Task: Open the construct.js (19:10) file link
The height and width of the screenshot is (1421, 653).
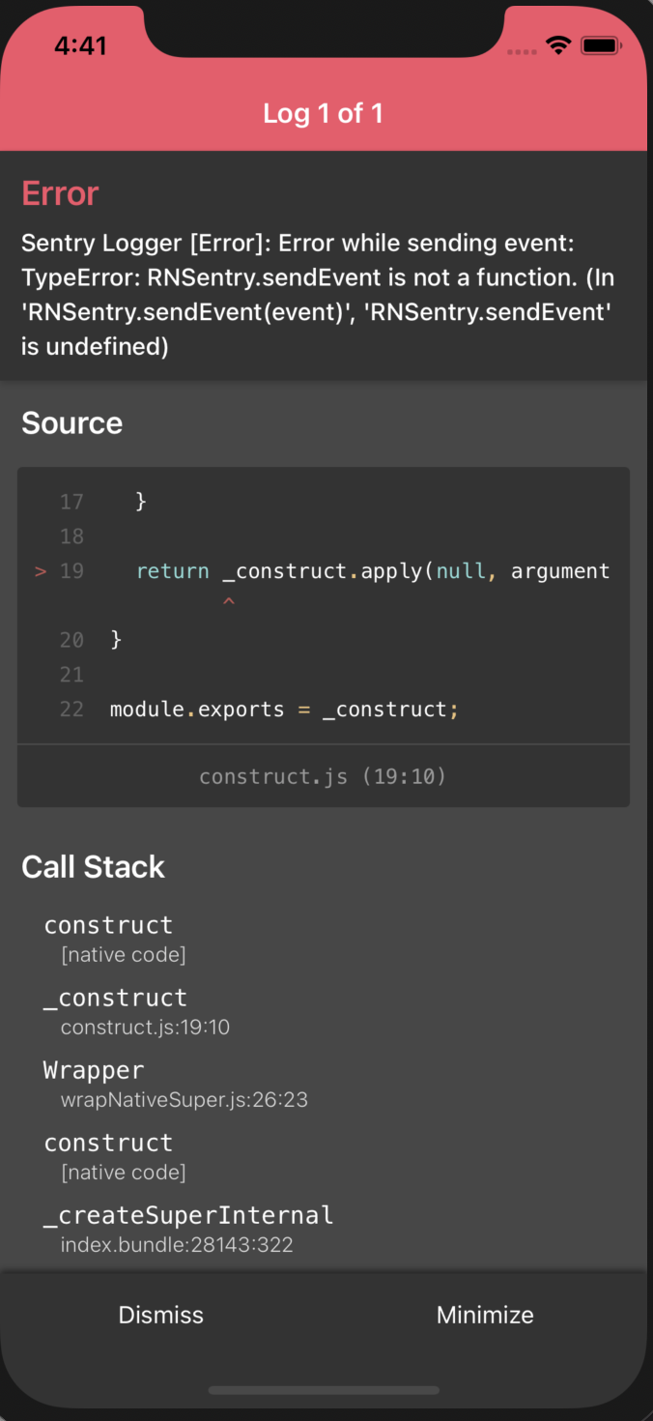Action: (323, 776)
